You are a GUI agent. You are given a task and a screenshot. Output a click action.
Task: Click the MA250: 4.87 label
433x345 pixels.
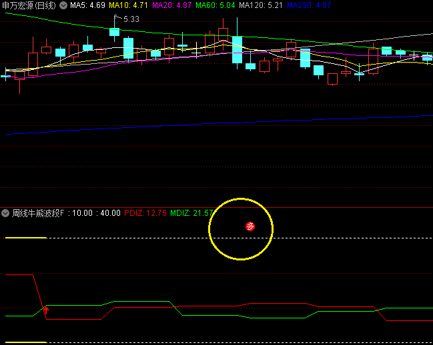coord(309,5)
